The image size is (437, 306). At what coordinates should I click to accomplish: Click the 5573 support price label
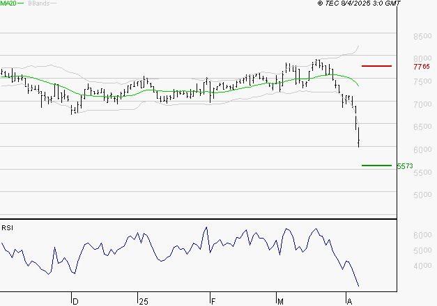pyautogui.click(x=404, y=166)
